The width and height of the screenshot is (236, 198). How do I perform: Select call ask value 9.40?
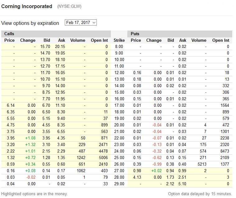click(61, 119)
